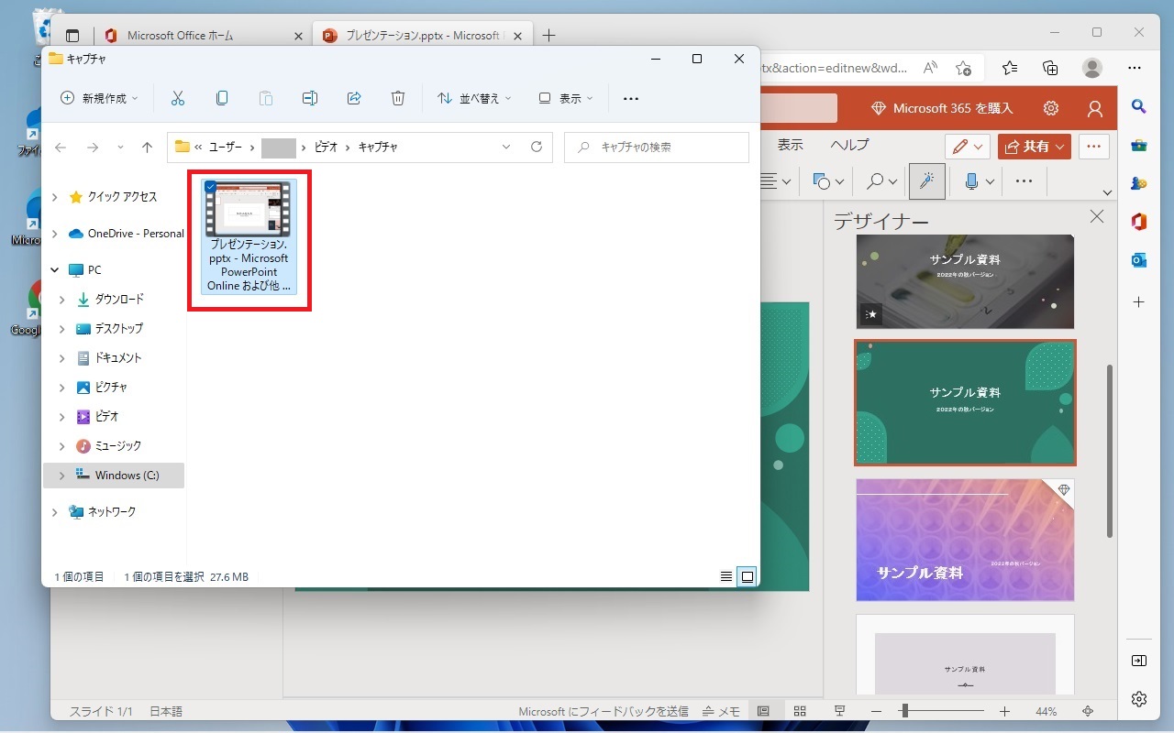
Task: Click the zoom slider handle in status bar
Action: coord(904,711)
